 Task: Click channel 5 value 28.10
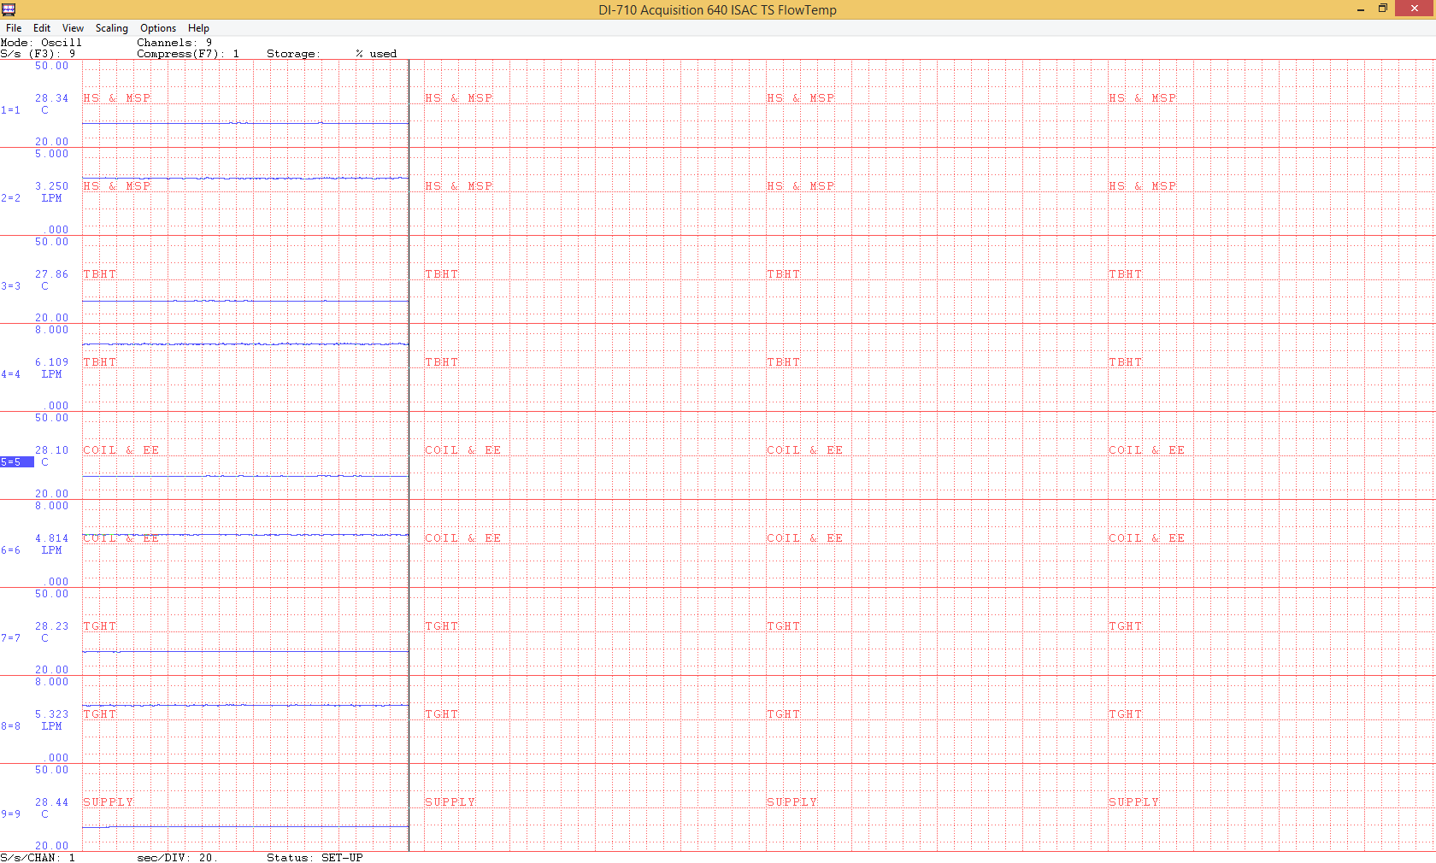click(51, 450)
